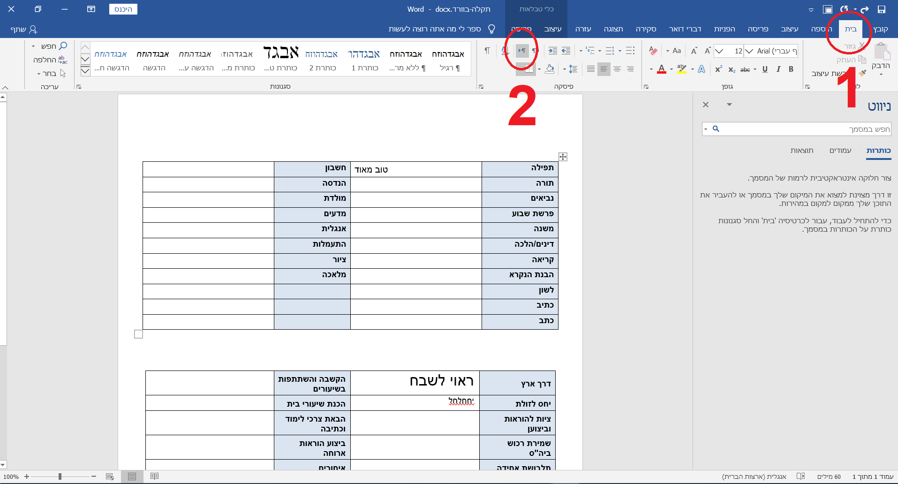
Task: Open the Sort dialog from the ribbon
Action: 505,51
